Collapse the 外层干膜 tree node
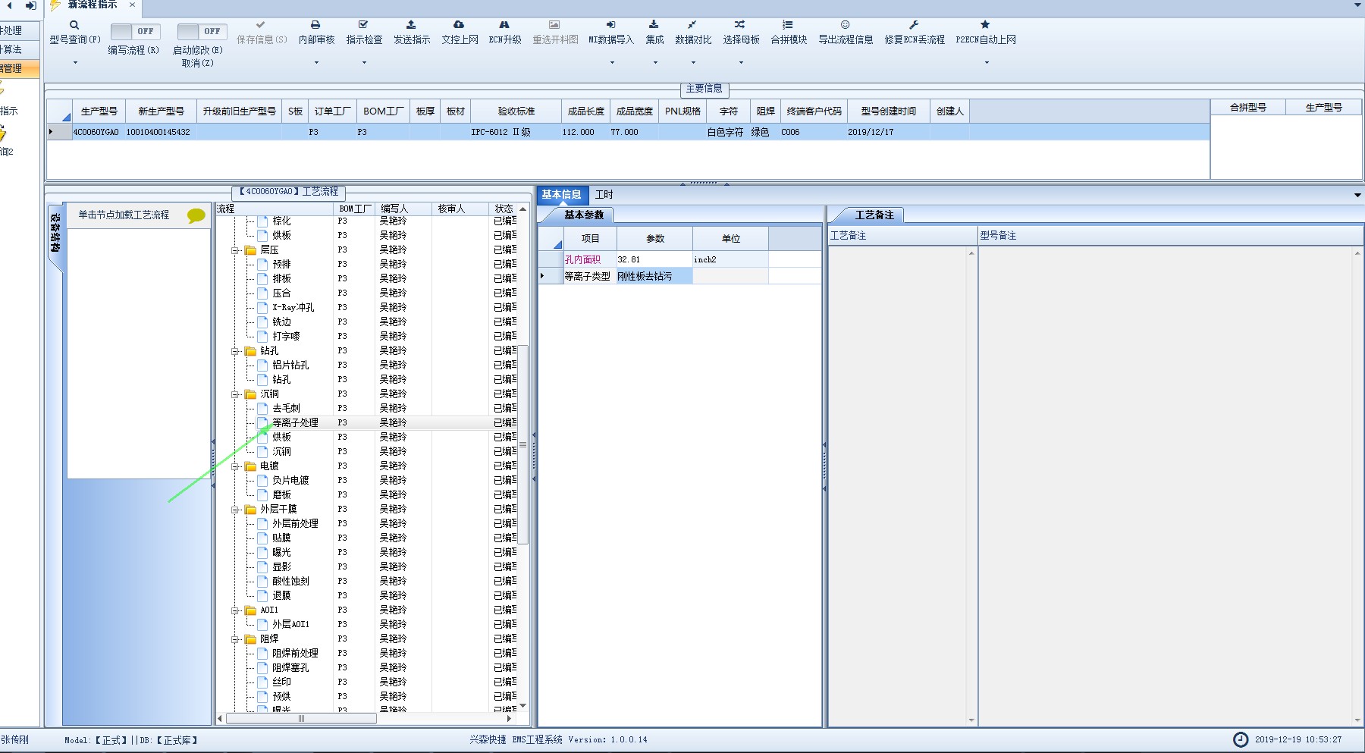Screen dimensions: 1365x753 [236, 510]
